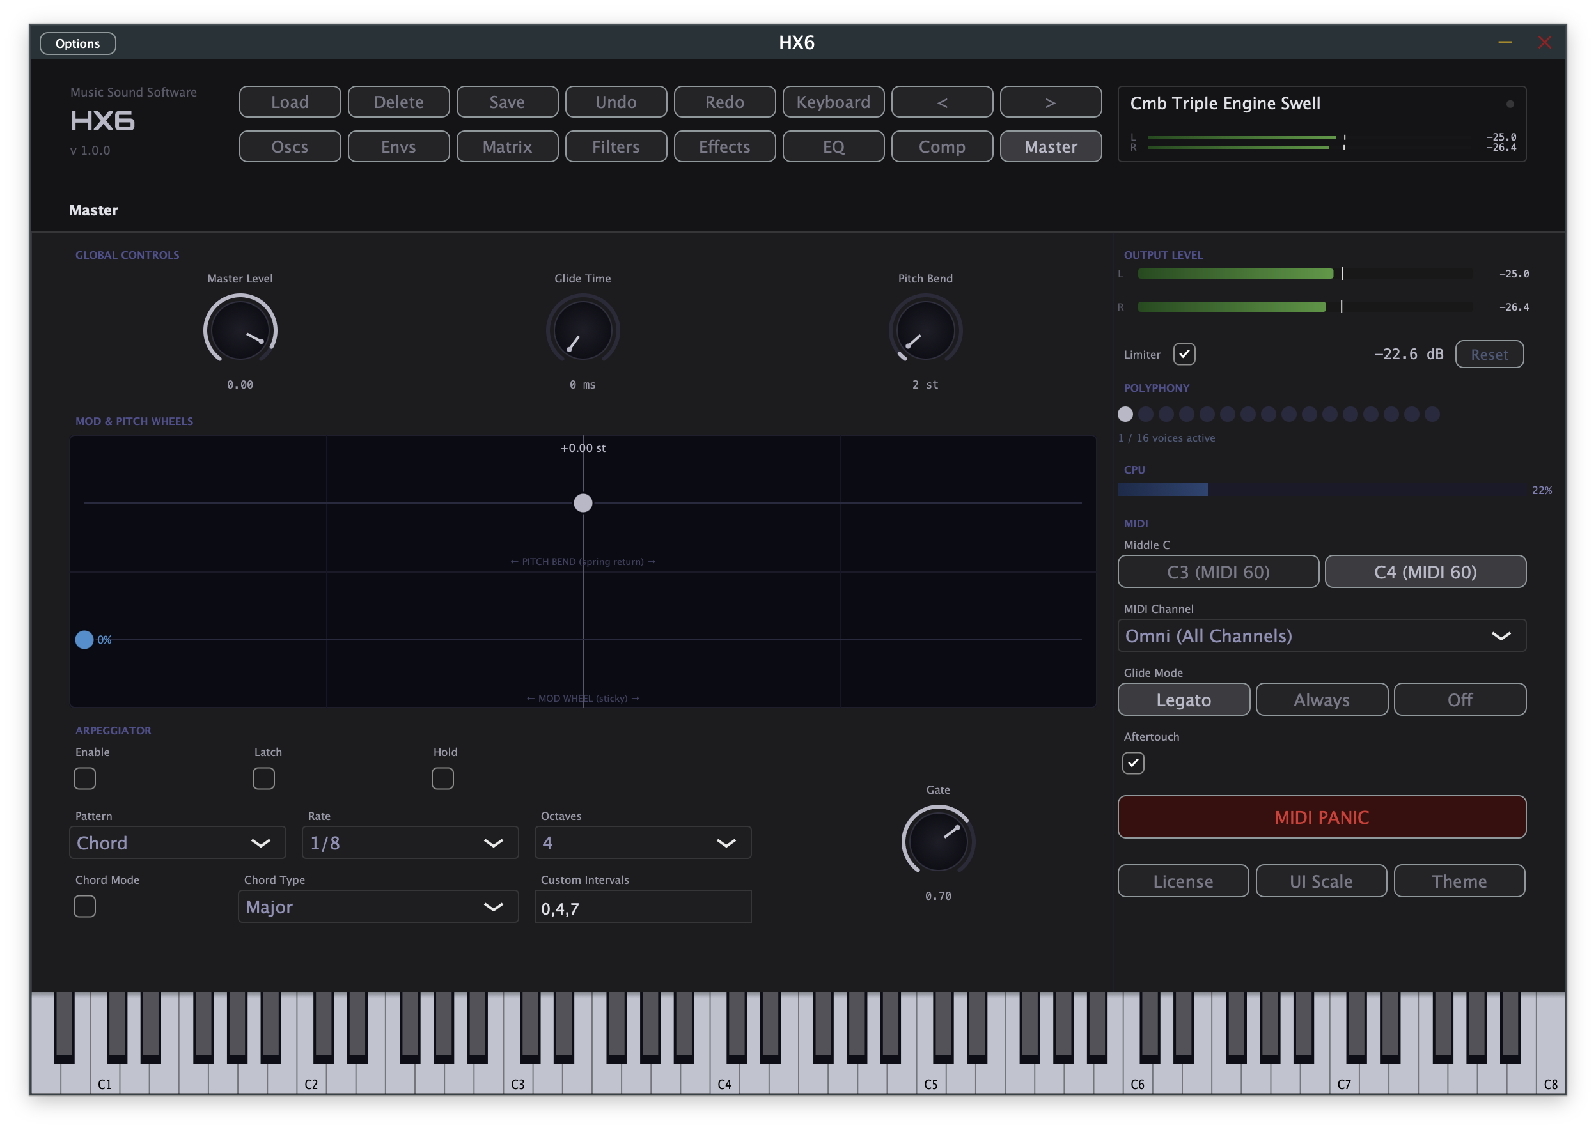Click the Pitch Bend range knob
This screenshot has width=1596, height=1130.
(925, 330)
